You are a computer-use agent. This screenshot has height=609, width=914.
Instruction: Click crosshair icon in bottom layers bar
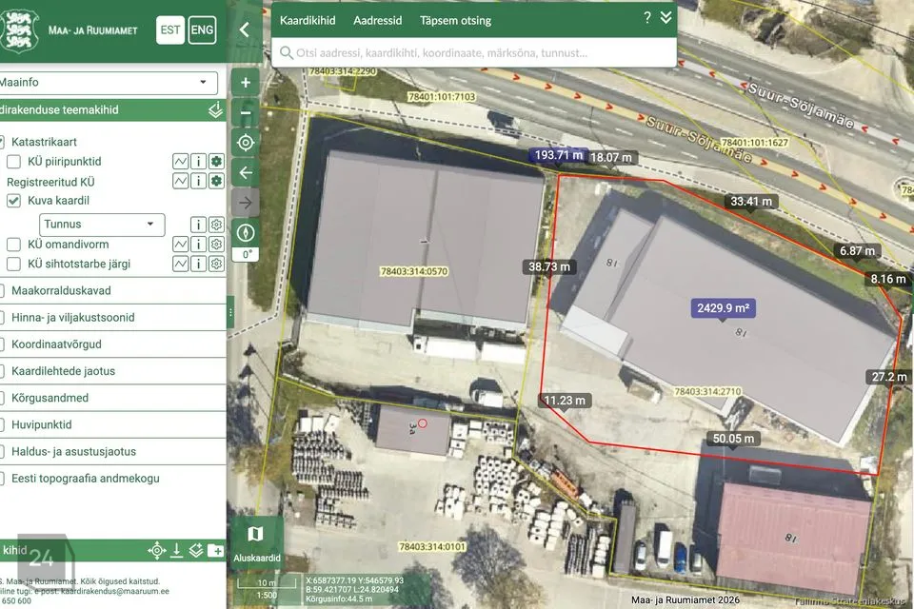click(x=157, y=550)
